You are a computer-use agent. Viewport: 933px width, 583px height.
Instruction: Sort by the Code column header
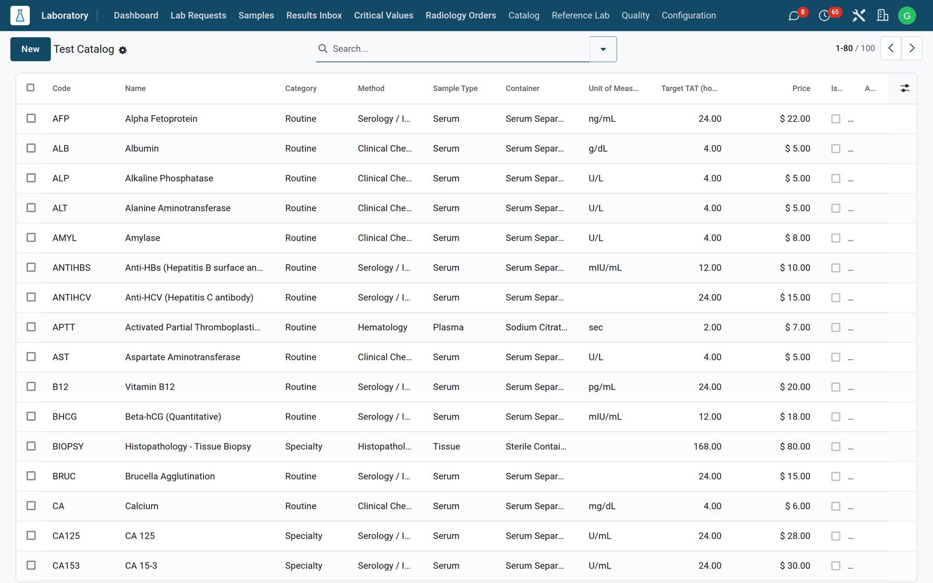[x=61, y=88]
